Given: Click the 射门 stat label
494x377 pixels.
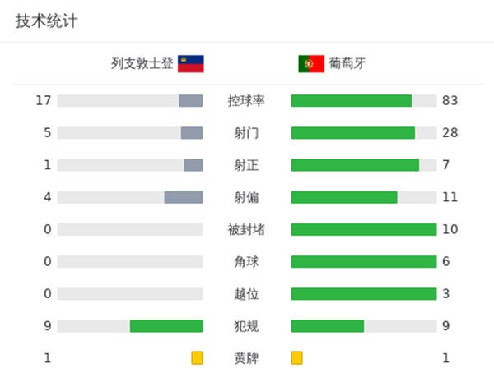Looking at the screenshot, I should tap(247, 133).
